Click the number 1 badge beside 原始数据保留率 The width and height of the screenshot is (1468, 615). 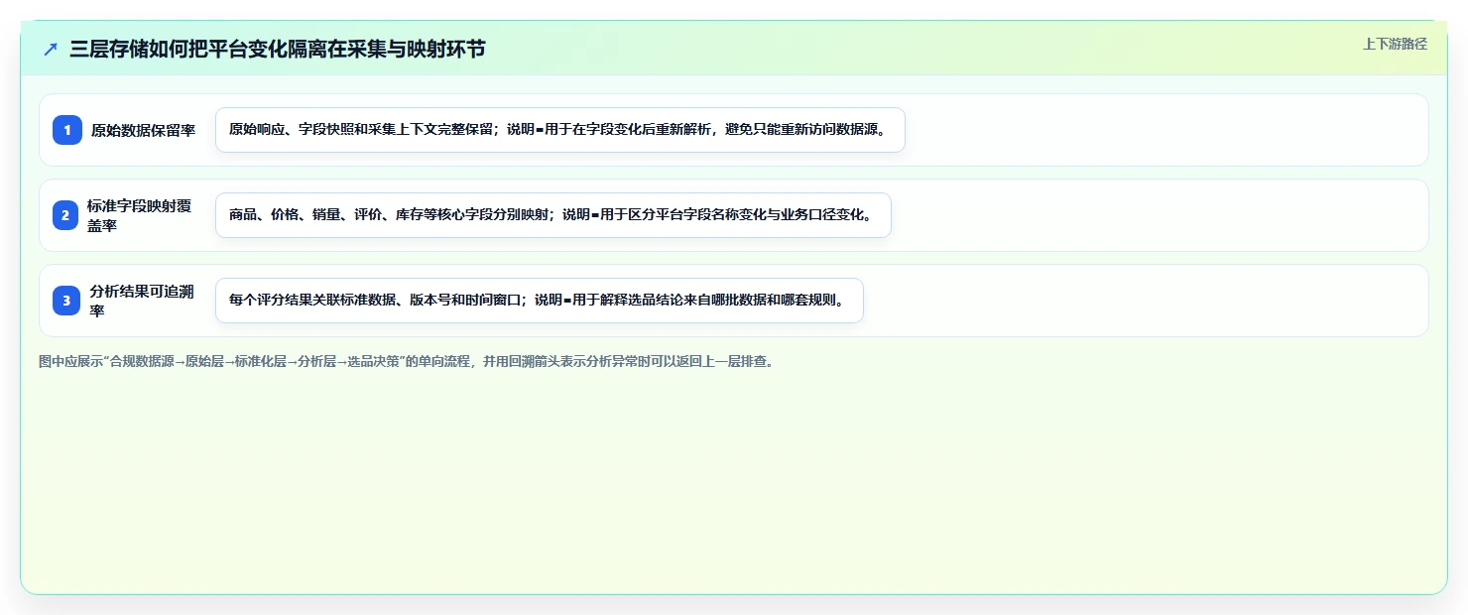(67, 130)
